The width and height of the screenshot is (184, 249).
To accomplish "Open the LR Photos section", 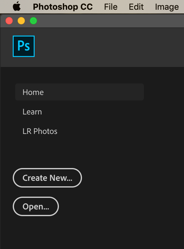I will (40, 131).
